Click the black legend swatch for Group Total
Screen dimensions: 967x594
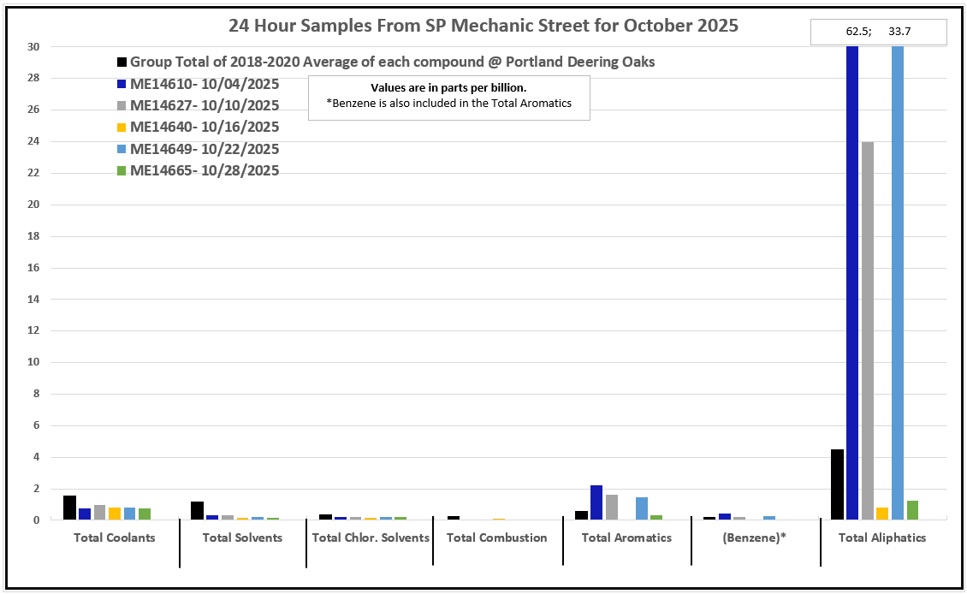(x=122, y=62)
